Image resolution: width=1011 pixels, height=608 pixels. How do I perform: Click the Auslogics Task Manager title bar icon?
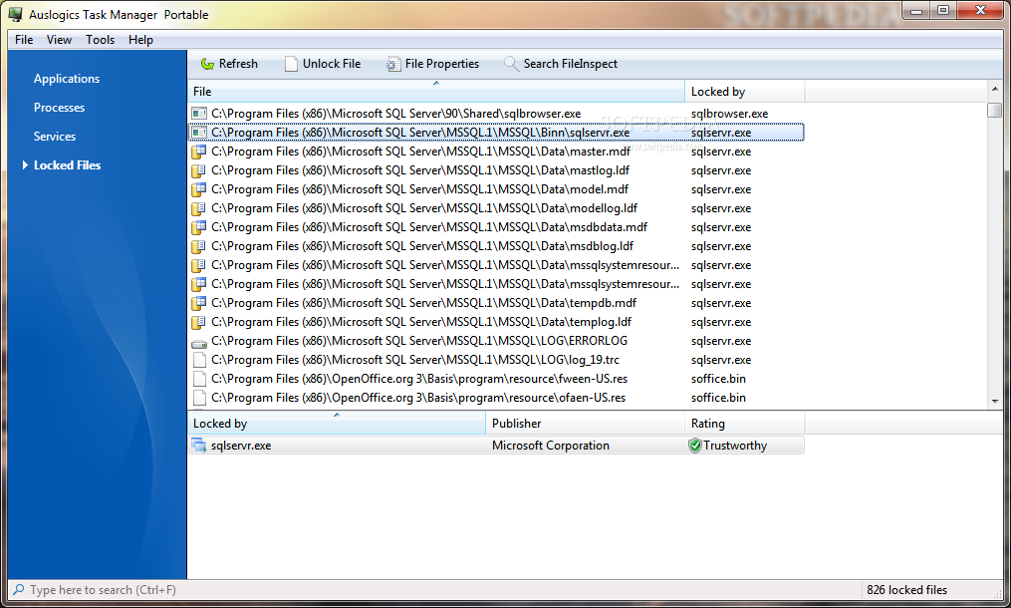pyautogui.click(x=16, y=14)
